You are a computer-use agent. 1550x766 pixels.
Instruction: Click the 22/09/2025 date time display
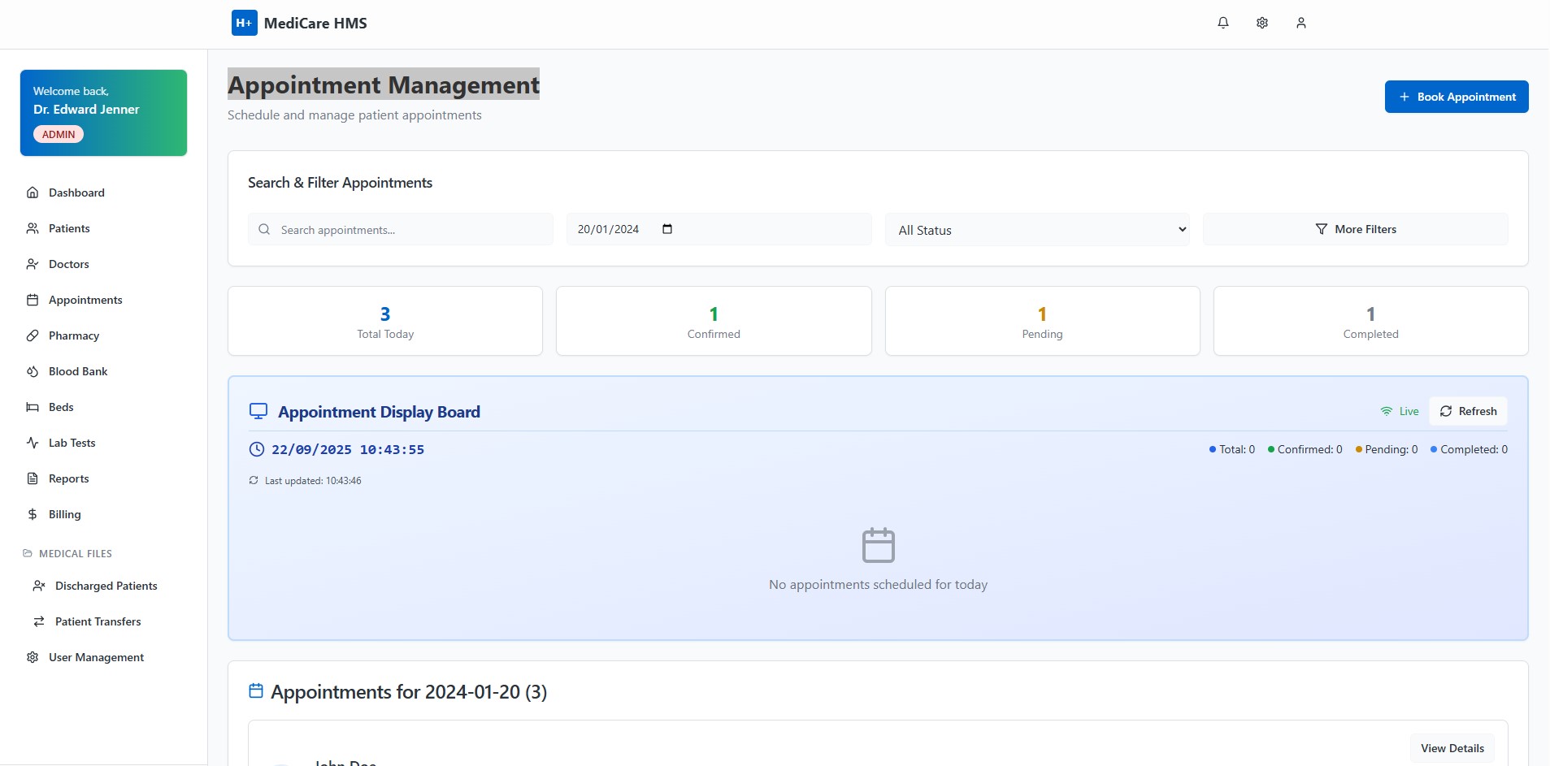348,449
